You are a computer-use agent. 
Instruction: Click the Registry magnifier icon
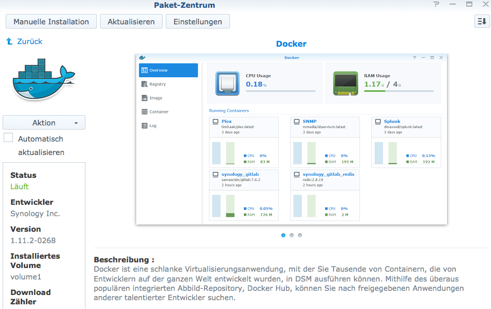click(145, 84)
